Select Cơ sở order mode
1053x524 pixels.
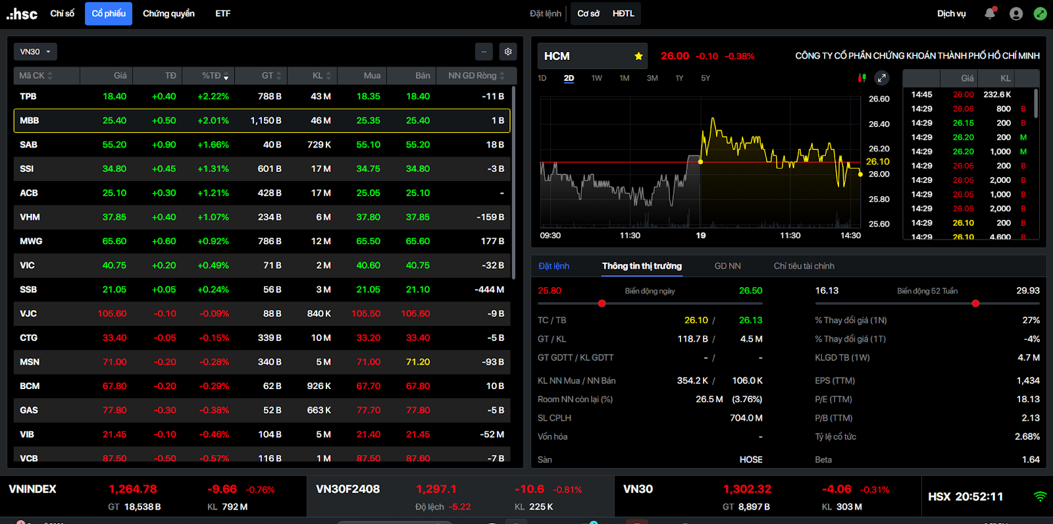click(588, 13)
